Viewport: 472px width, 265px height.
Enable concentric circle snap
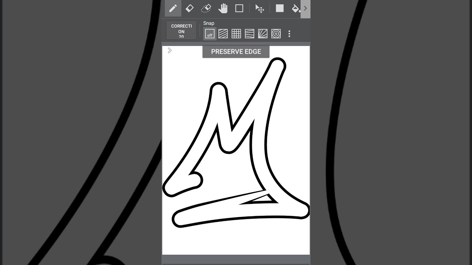tap(276, 34)
